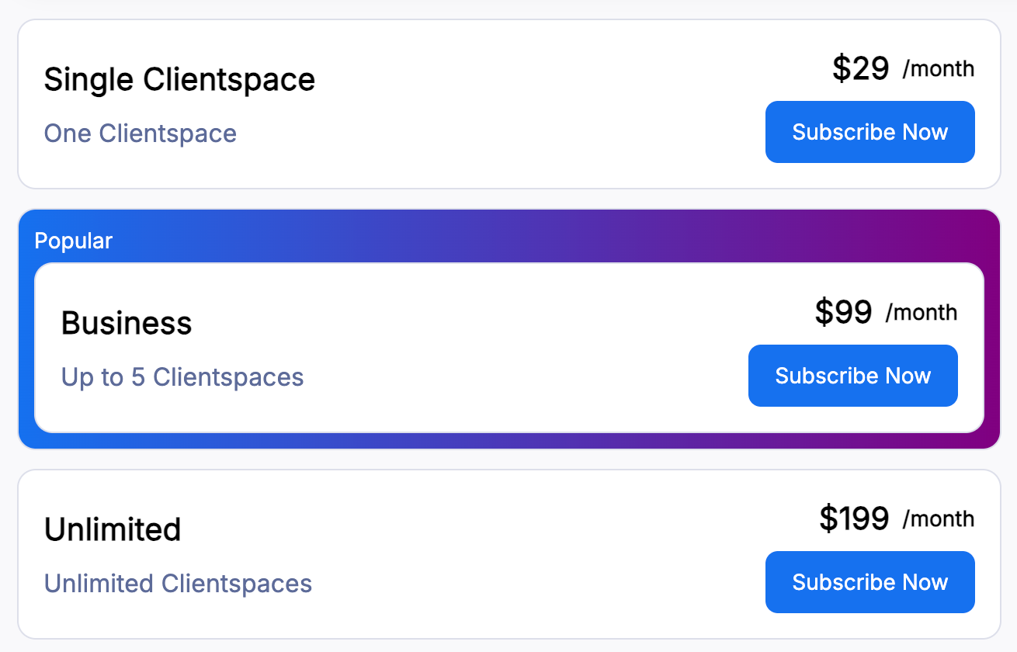The image size is (1017, 652).
Task: Click the /month label beside $99
Action: [x=921, y=313]
